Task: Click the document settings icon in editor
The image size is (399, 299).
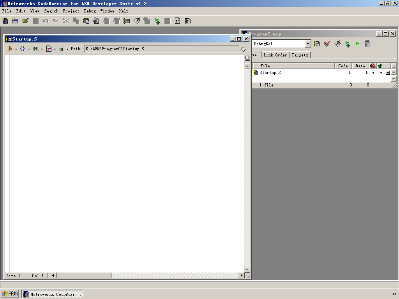Action: pos(49,49)
